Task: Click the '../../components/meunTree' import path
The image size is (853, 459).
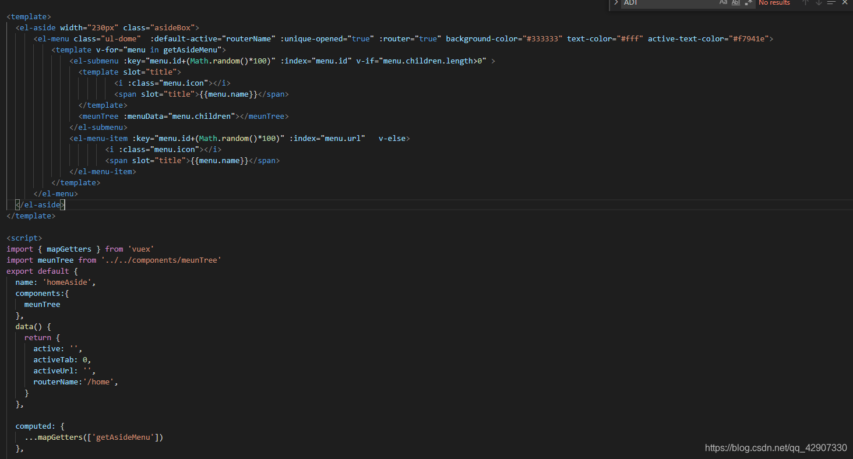Action: tap(161, 260)
